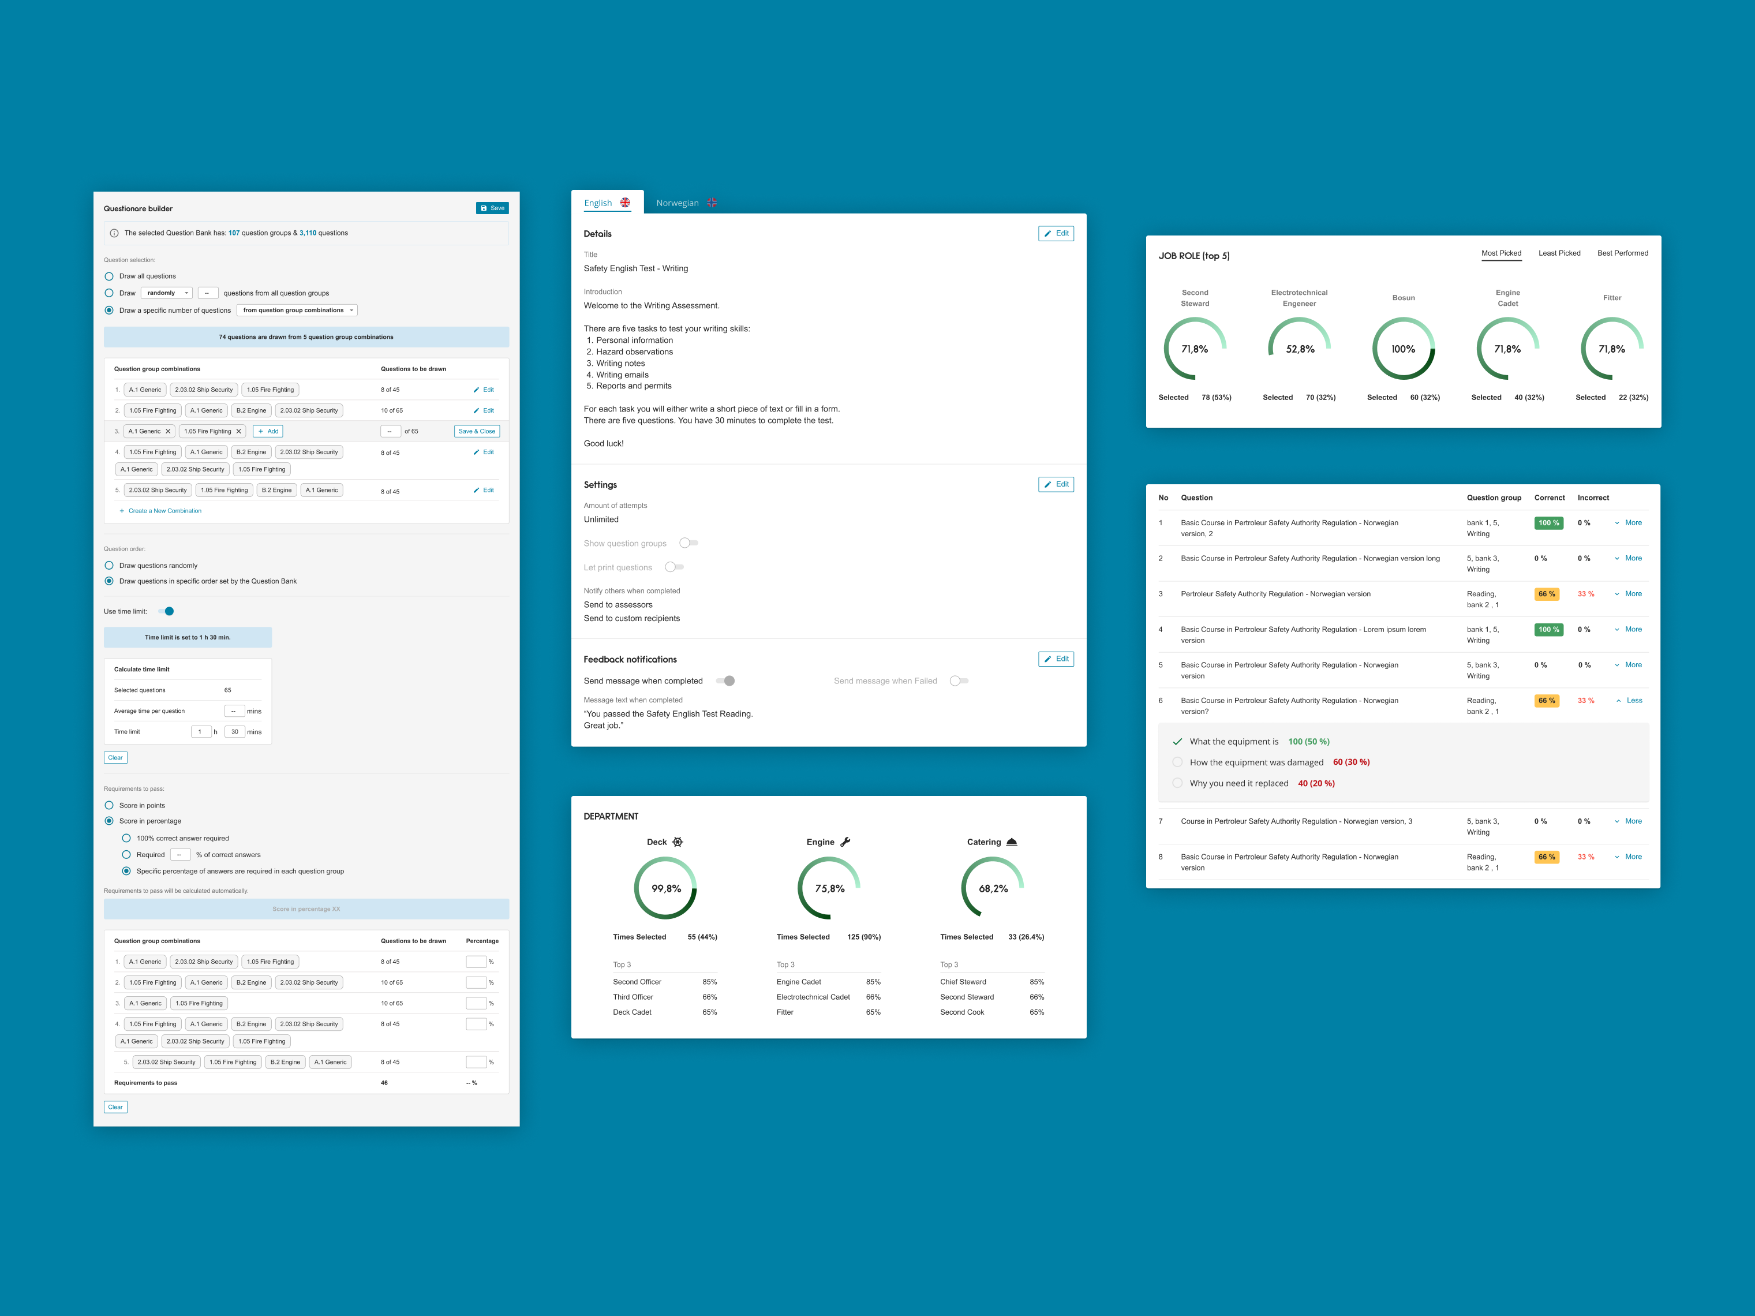Switch to the Least Picked tab
Viewport: 1755px width, 1316px height.
pos(1559,253)
